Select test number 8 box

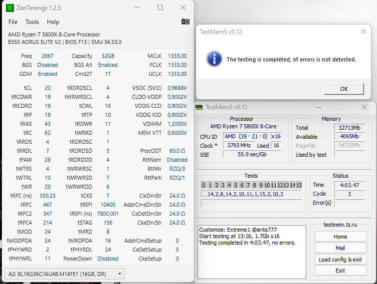(x=255, y=185)
